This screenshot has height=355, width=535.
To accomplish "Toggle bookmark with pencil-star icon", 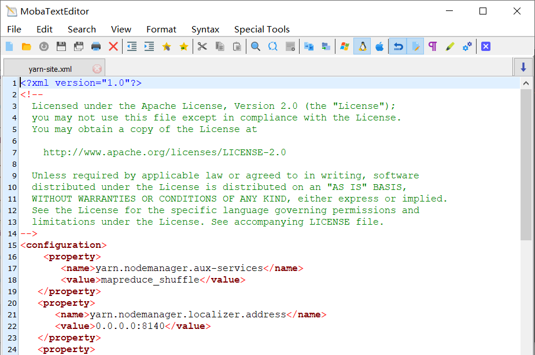I will pyautogui.click(x=167, y=46).
